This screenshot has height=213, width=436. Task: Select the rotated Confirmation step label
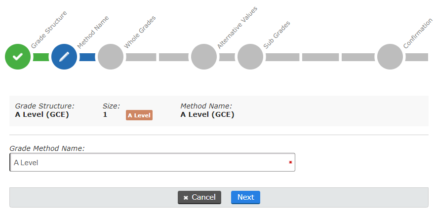pyautogui.click(x=418, y=34)
